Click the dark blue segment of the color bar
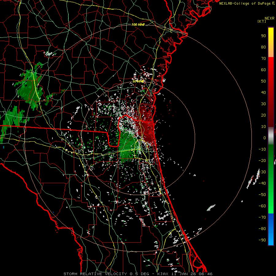 coord(271,218)
